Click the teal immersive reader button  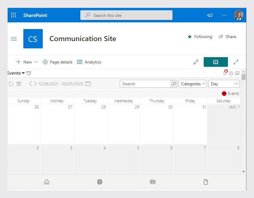click(216, 62)
